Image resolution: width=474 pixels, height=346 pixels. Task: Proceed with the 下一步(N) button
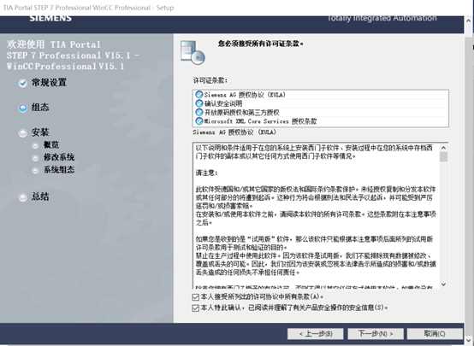[376, 334]
